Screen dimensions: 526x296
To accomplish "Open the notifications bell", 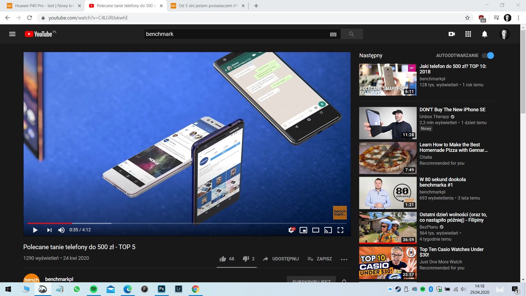I will (485, 34).
